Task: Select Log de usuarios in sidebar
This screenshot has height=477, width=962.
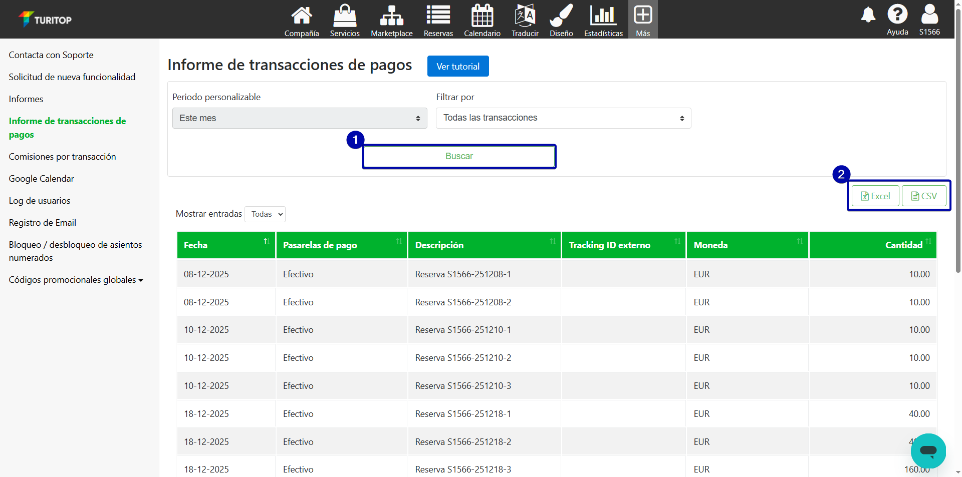Action: click(40, 201)
